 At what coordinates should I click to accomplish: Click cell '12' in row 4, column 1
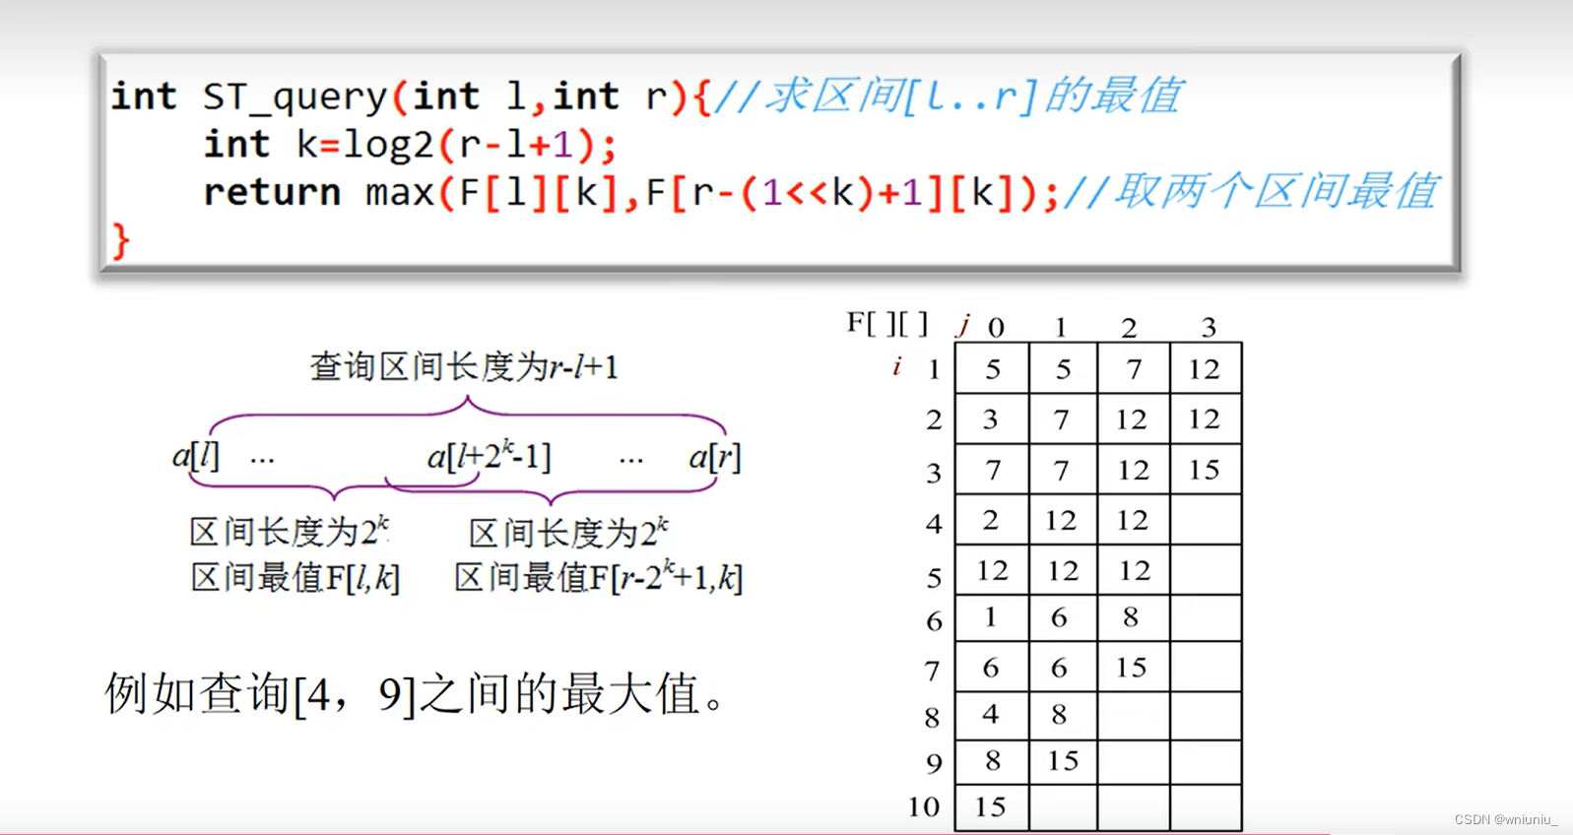point(1063,519)
